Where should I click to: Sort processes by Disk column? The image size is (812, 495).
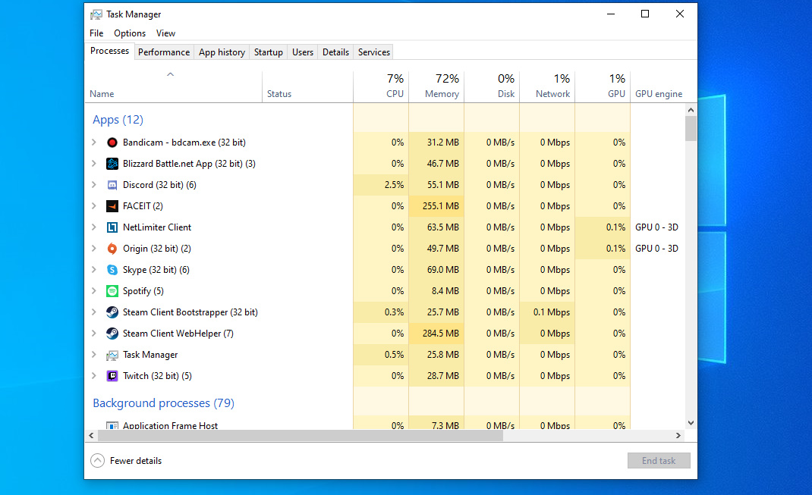pyautogui.click(x=492, y=86)
